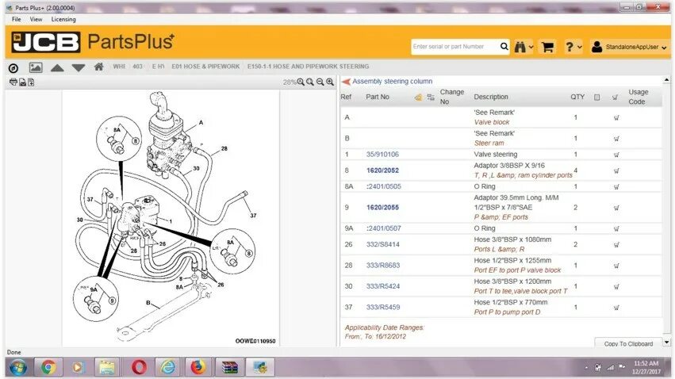Add Adaptor 39.5mm Long to cart
Screen dimensions: 675x379
click(x=616, y=208)
